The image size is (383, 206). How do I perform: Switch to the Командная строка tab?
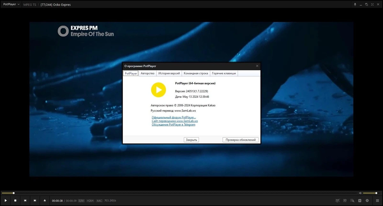(x=196, y=73)
